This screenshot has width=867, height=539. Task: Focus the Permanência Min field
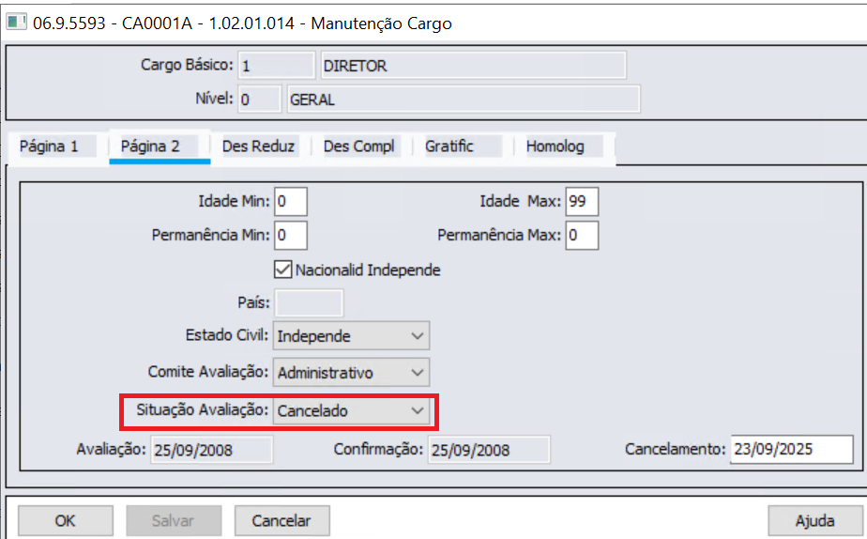point(291,235)
